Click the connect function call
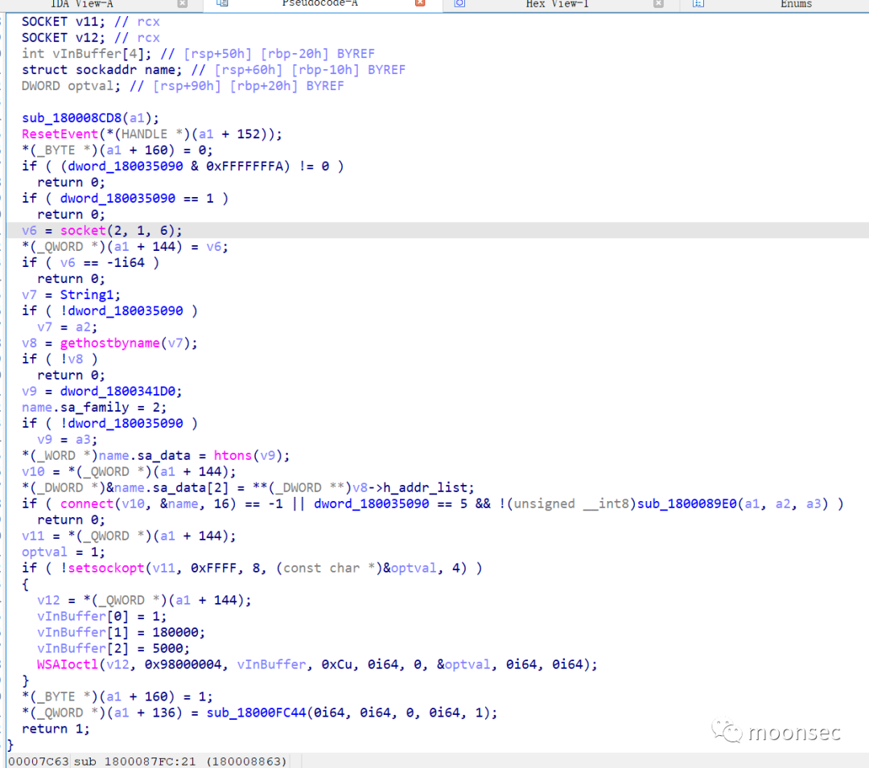The height and width of the screenshot is (768, 869). (x=87, y=503)
